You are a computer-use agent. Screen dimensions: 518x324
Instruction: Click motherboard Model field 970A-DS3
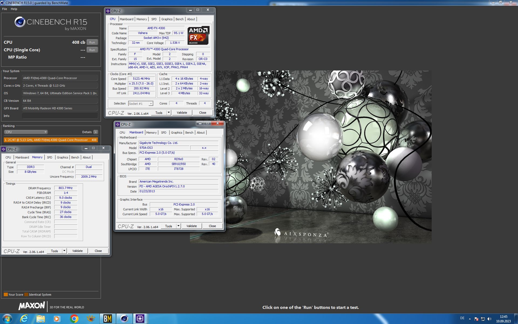[164, 148]
